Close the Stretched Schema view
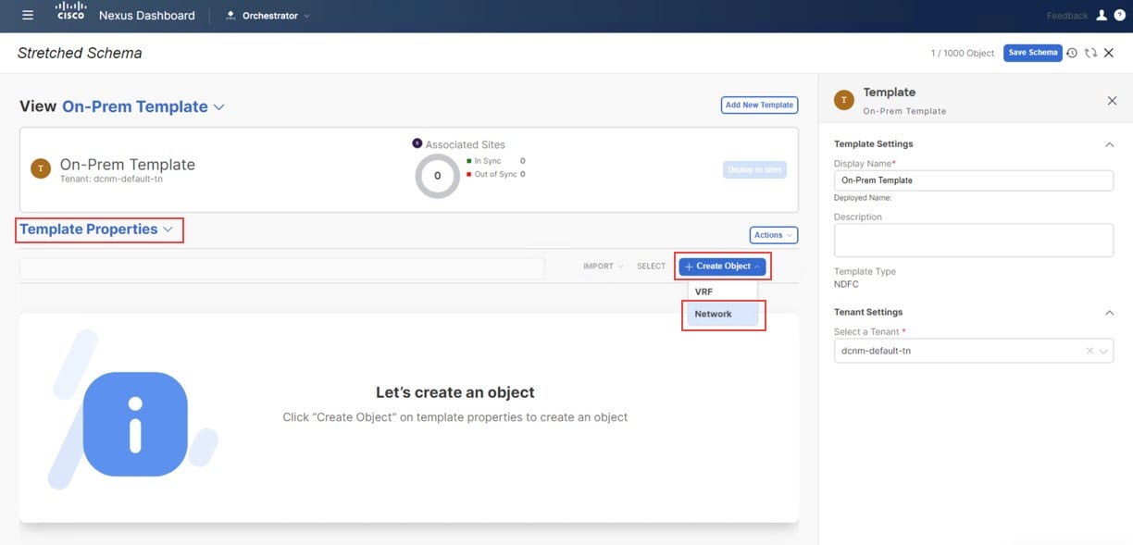Viewport: 1133px width, 545px height. pos(1109,53)
